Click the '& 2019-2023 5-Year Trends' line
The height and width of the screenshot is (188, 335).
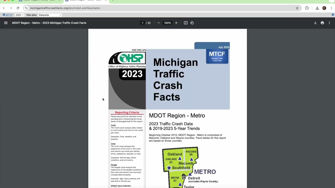coord(174,128)
